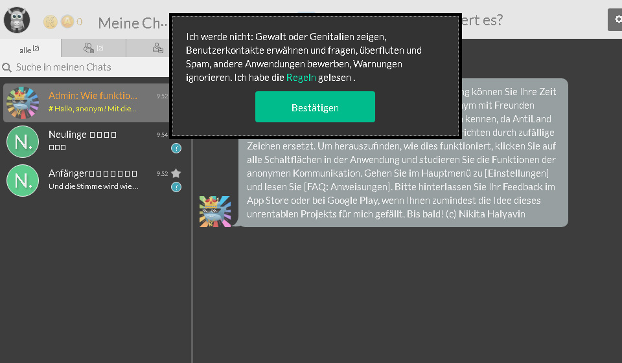This screenshot has height=363, width=622.
Task: Open the Neulinge chat conversation
Action: tap(94, 141)
